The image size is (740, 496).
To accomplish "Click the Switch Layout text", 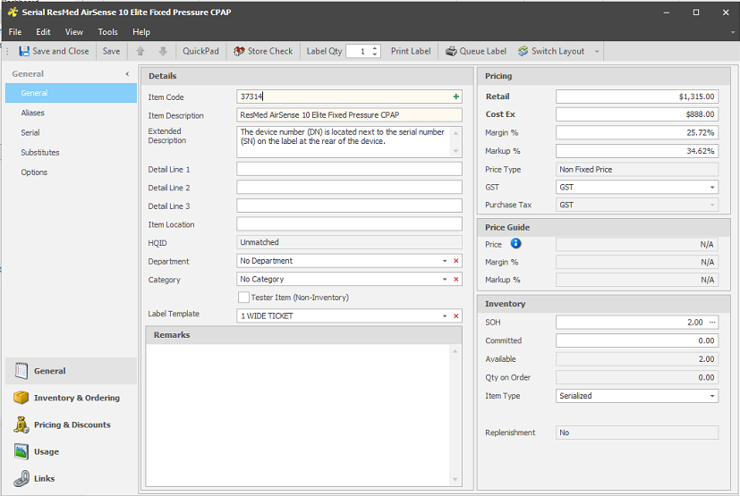I will (557, 52).
